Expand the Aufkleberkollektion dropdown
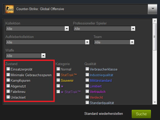This screenshot has height=120, width=160. 87,42
